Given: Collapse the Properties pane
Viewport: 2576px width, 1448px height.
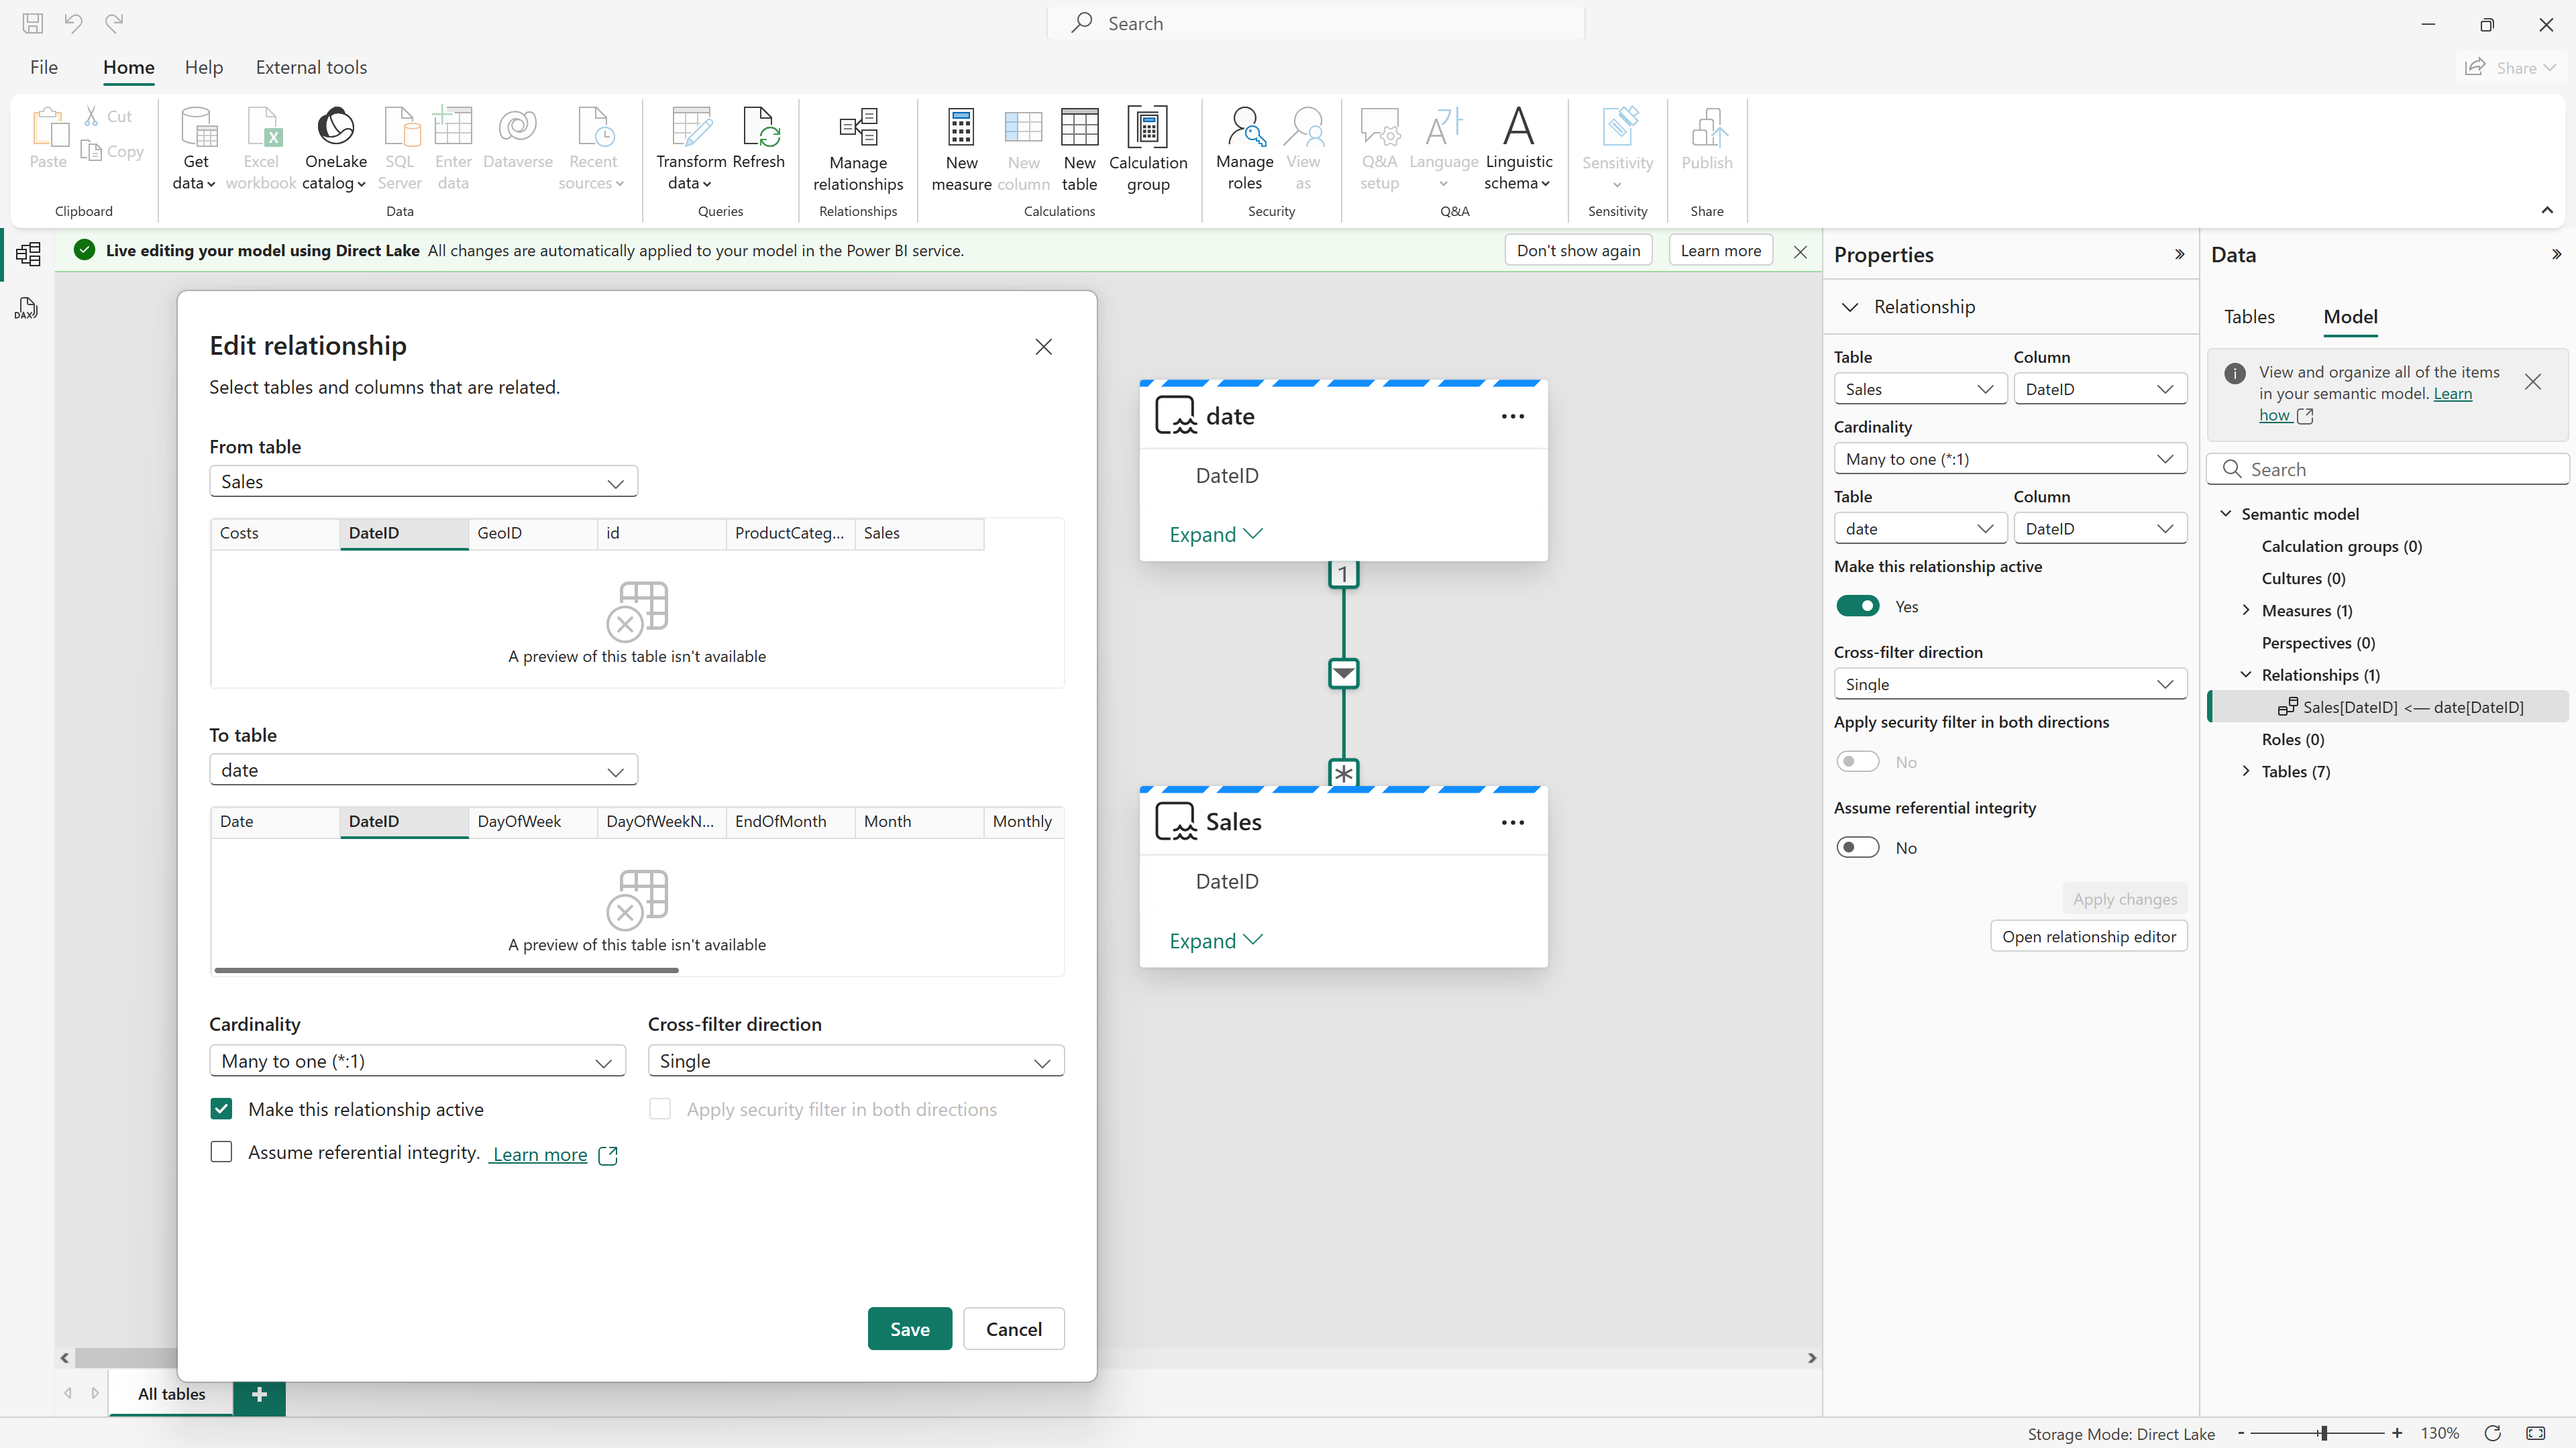Looking at the screenshot, I should click(x=2179, y=255).
